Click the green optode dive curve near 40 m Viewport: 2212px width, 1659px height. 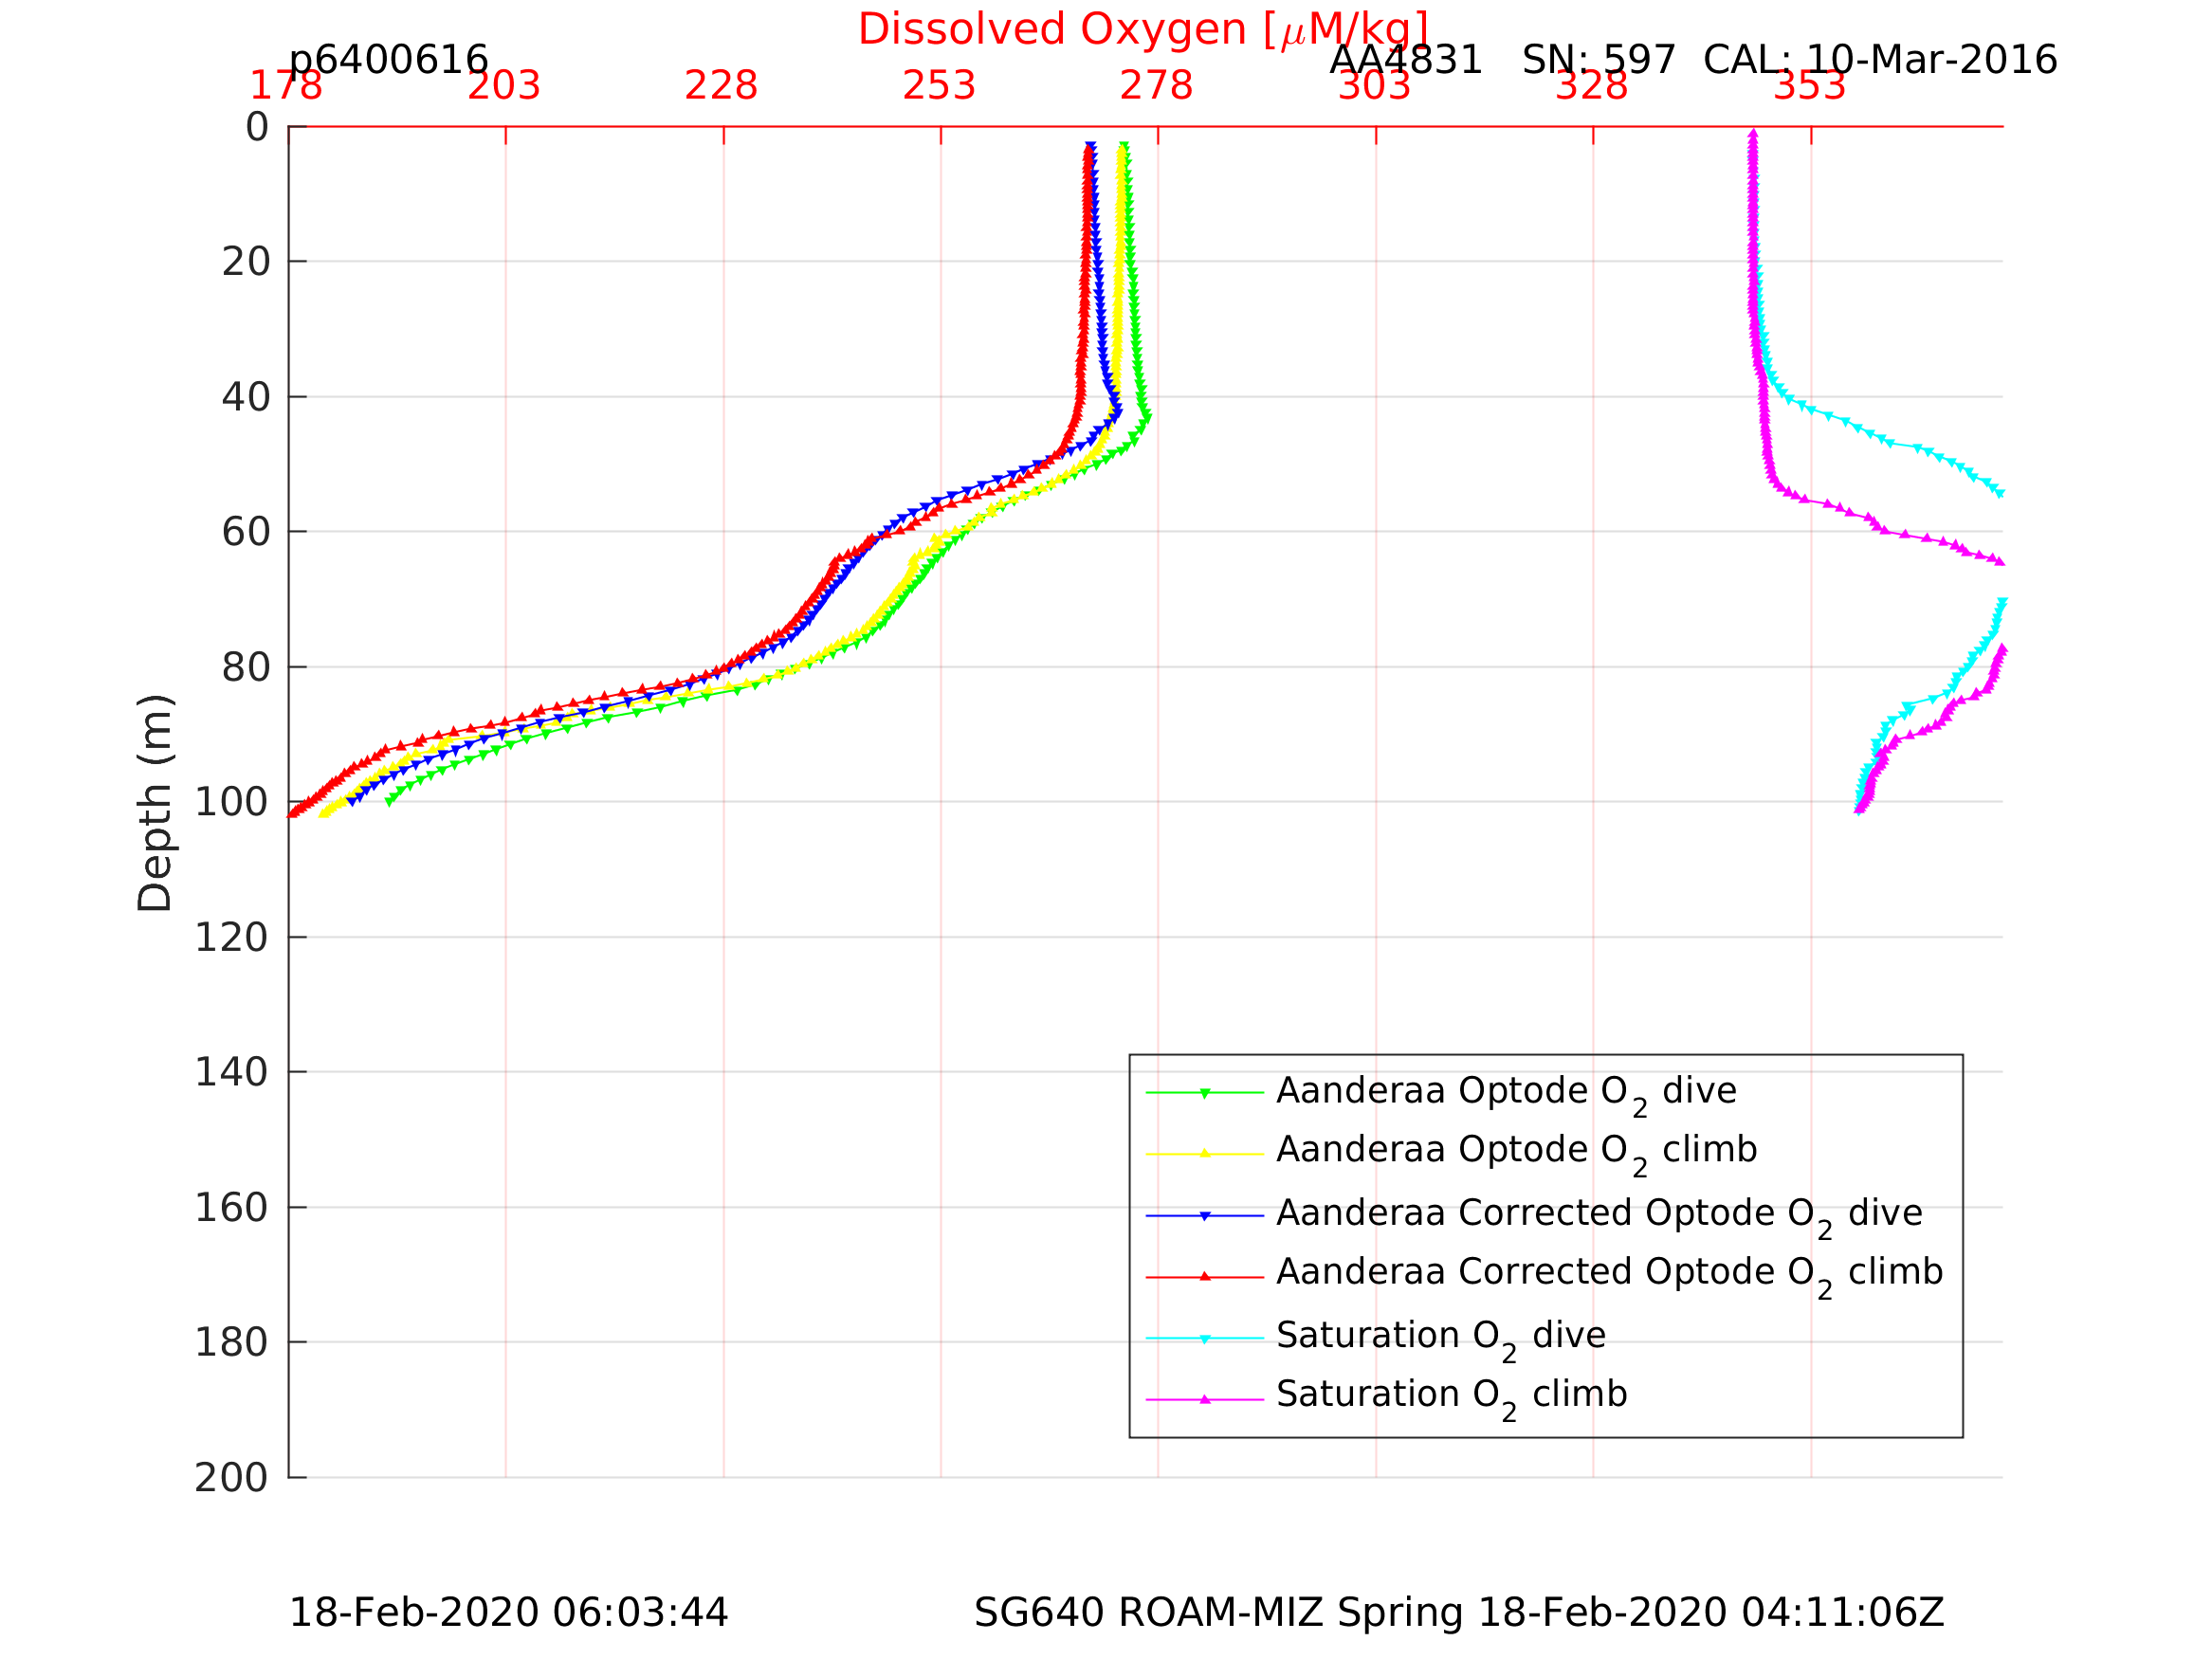(x=1142, y=397)
